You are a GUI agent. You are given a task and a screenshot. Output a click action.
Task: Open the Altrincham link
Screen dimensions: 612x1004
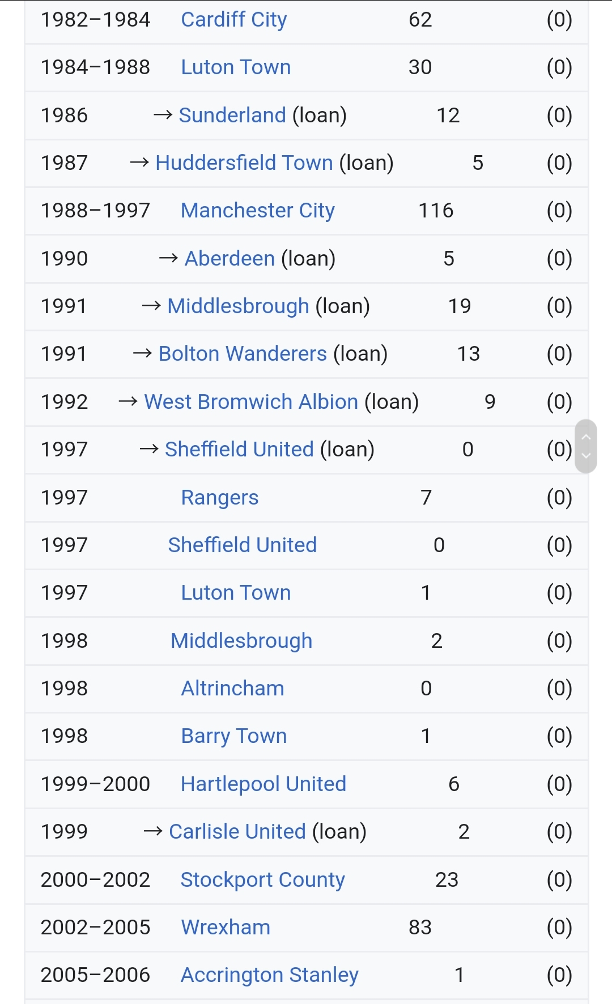click(232, 689)
